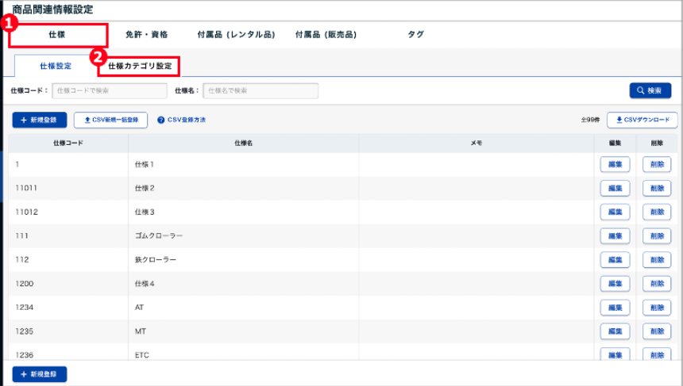The image size is (683, 386).
Task: Open CSV登録方法 help link
Action: [182, 120]
